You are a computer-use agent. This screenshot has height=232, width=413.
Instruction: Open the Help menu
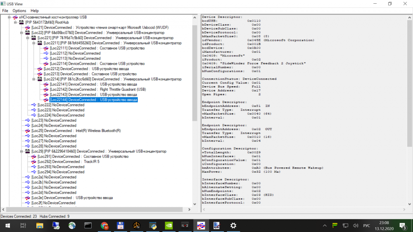coord(35,11)
